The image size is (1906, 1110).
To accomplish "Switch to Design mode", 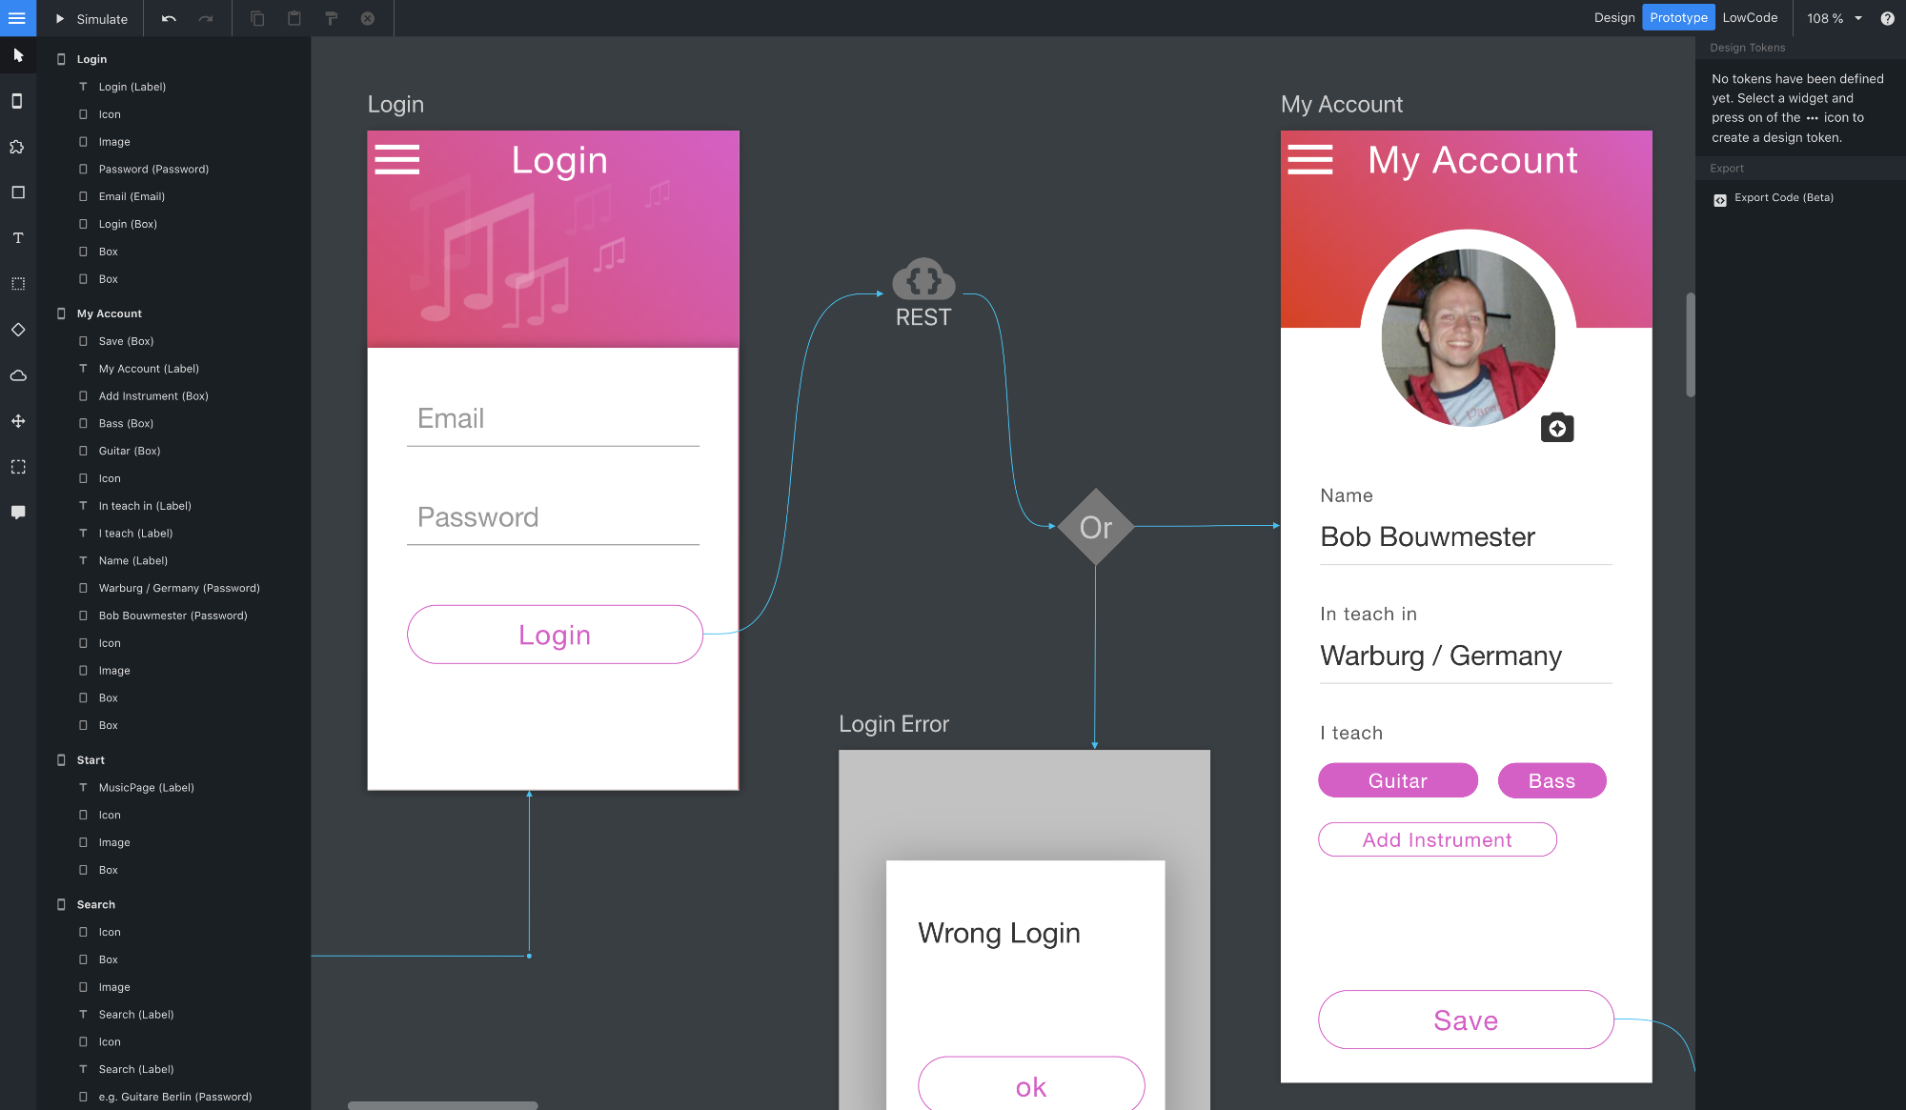I will (x=1613, y=18).
